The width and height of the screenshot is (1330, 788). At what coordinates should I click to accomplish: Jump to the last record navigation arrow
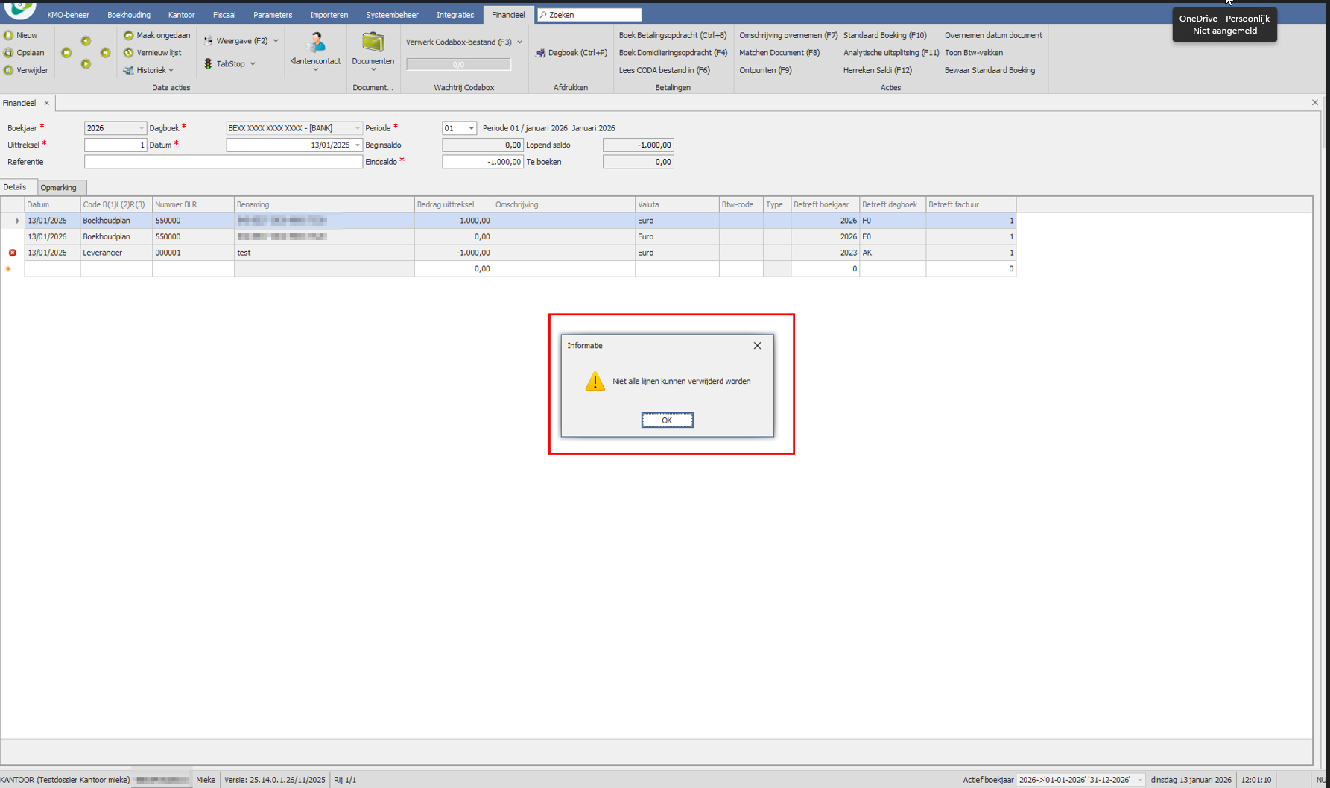106,53
